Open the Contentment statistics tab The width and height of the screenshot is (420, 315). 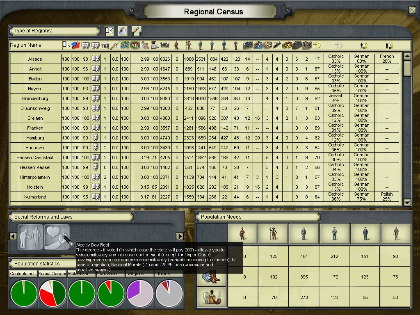[23, 274]
